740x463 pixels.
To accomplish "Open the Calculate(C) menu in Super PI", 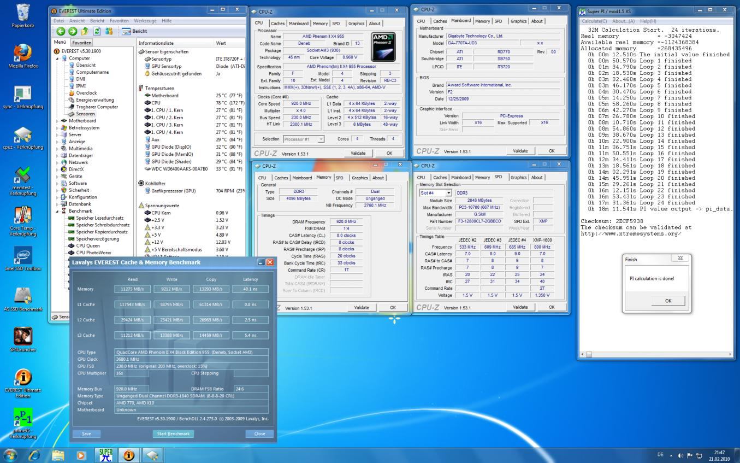I will [x=594, y=21].
